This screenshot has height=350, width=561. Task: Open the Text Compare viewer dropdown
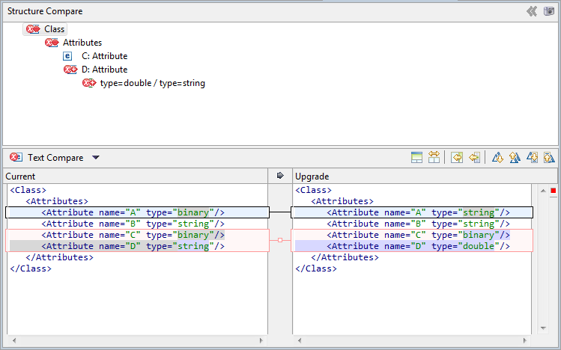pos(95,158)
